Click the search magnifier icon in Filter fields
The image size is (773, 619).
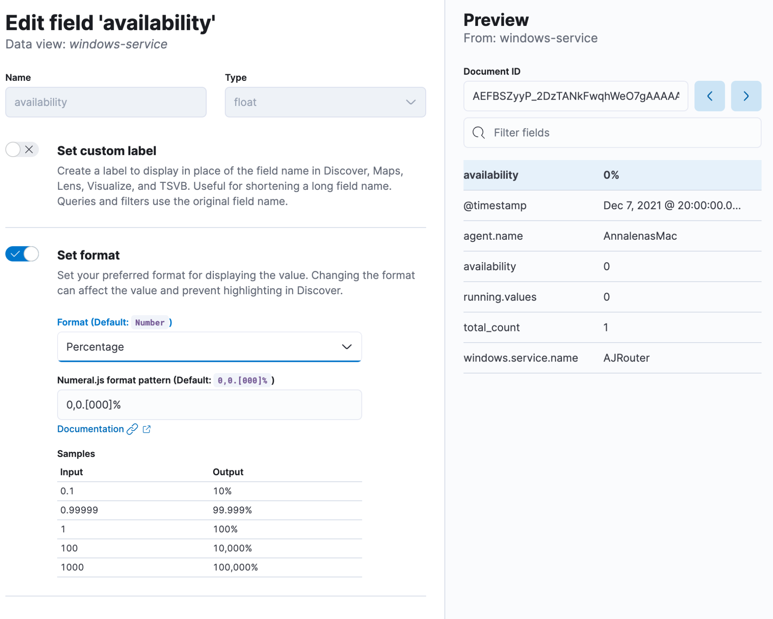(478, 133)
